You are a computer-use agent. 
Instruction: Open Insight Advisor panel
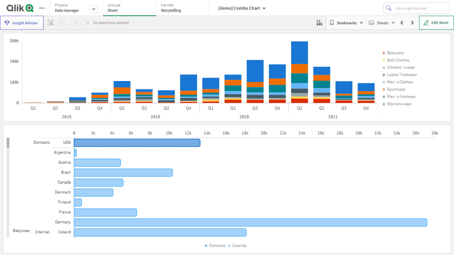pyautogui.click(x=22, y=23)
